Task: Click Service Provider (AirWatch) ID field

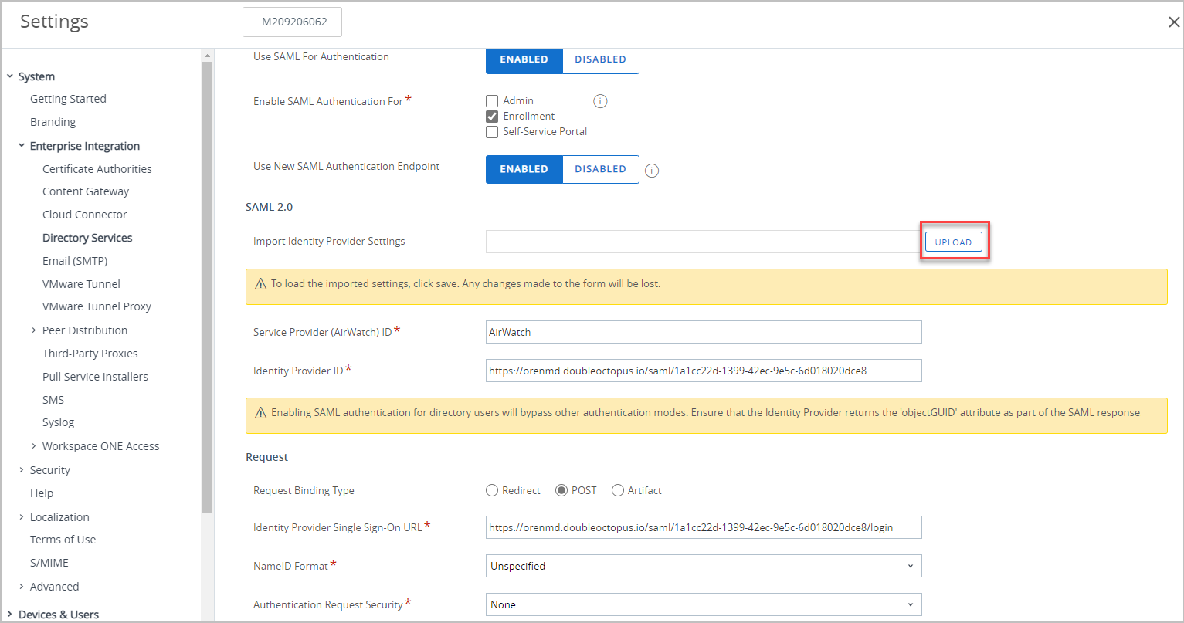Action: (x=704, y=332)
